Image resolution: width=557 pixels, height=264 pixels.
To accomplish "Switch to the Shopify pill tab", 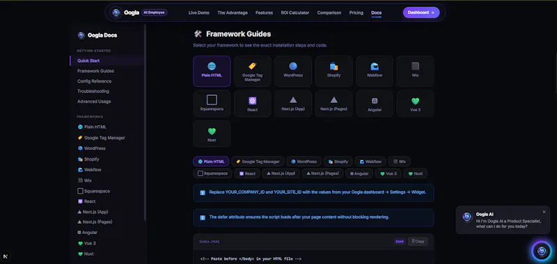I will 338,162.
